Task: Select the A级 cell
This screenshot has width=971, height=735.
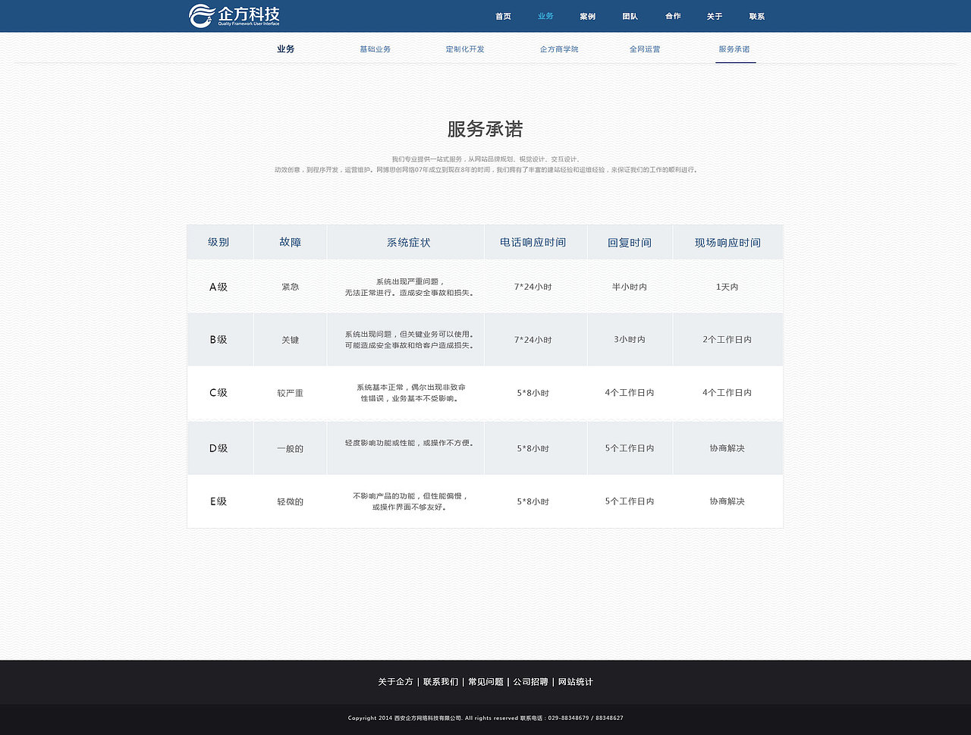Action: coord(218,287)
